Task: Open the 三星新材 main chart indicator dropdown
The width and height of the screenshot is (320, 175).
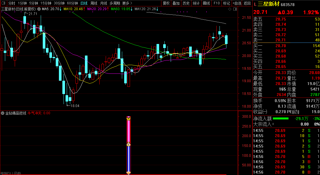Action: [39, 9]
